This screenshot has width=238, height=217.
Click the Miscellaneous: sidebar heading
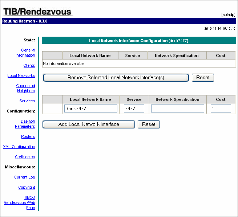coord(20,167)
